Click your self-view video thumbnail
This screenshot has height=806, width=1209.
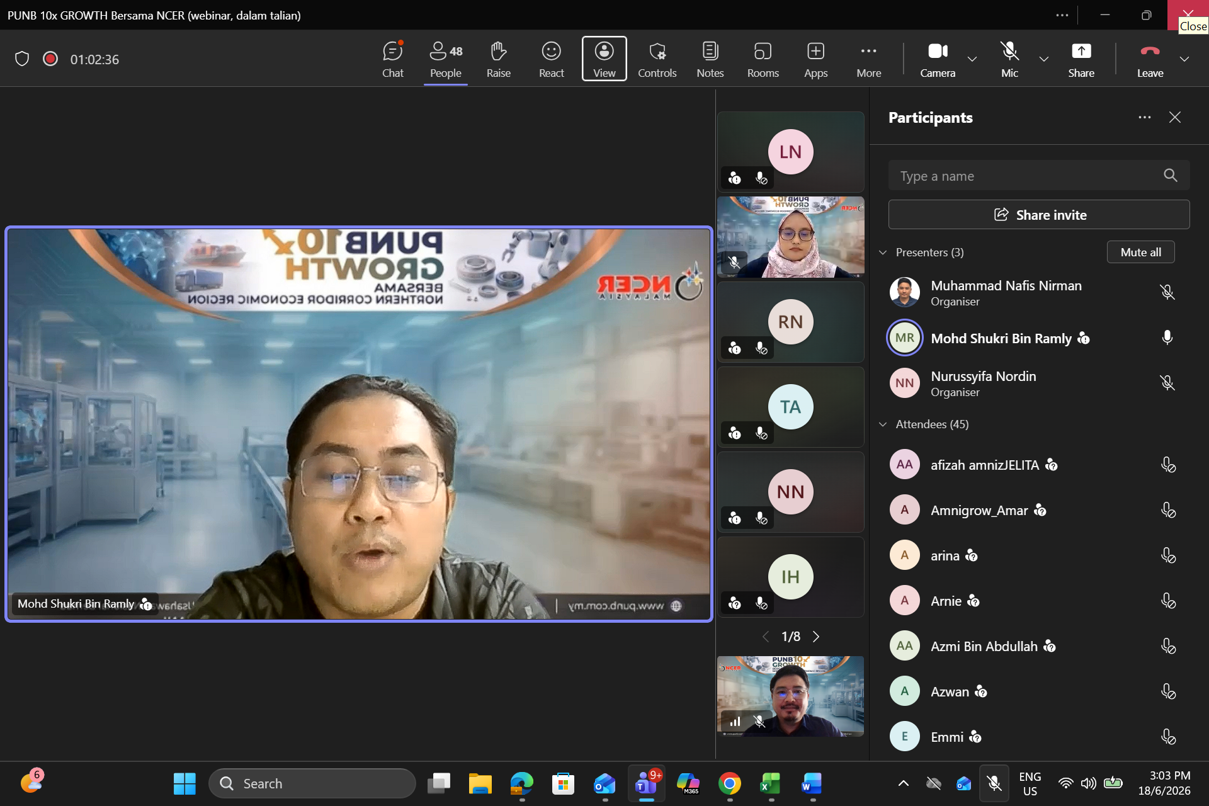coord(790,696)
